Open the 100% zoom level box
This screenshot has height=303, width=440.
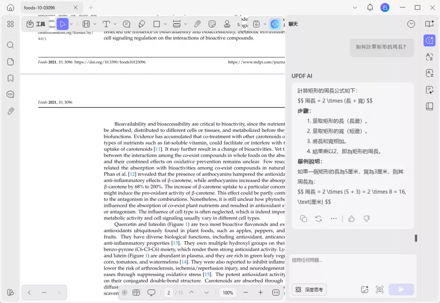coord(228,293)
